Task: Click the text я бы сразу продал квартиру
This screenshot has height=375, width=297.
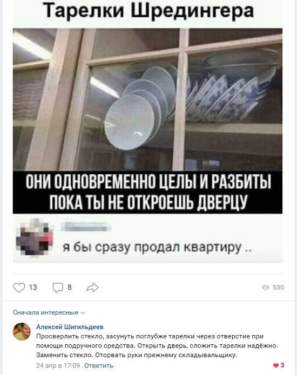Action: coord(157,247)
